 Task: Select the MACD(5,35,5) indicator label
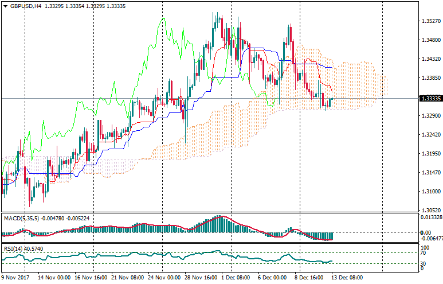click(19, 218)
